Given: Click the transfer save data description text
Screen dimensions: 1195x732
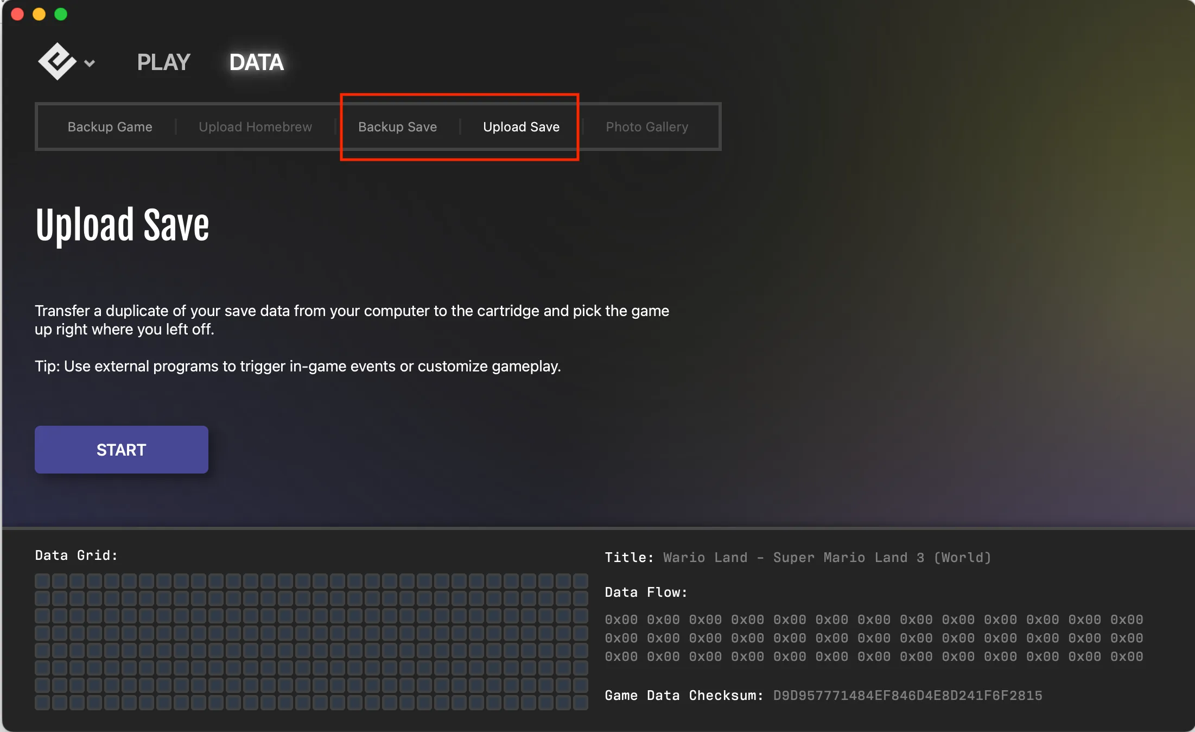Looking at the screenshot, I should (352, 320).
